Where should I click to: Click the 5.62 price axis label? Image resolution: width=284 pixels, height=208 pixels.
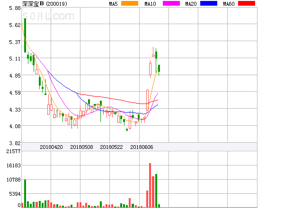coord(15,25)
